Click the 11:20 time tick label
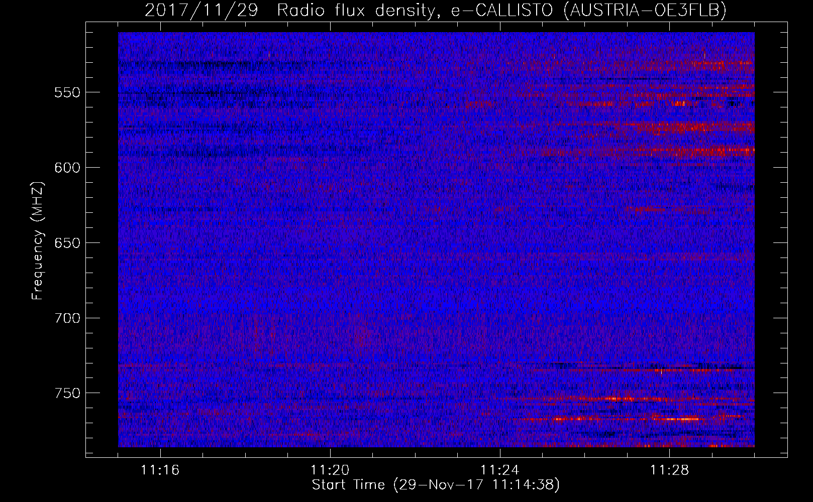 click(330, 470)
